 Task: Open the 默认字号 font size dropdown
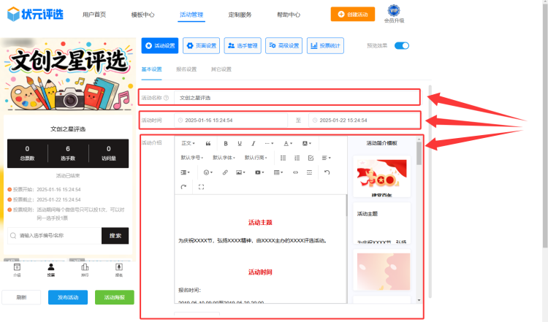(x=192, y=158)
